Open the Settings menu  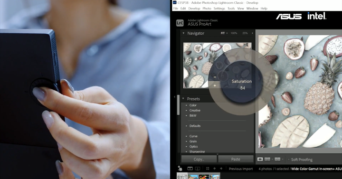click(219, 8)
